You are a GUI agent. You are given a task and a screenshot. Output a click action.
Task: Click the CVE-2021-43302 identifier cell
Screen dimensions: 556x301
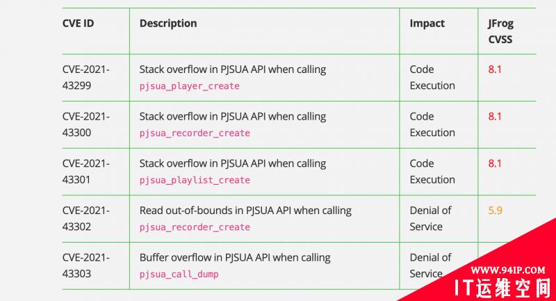(85, 218)
